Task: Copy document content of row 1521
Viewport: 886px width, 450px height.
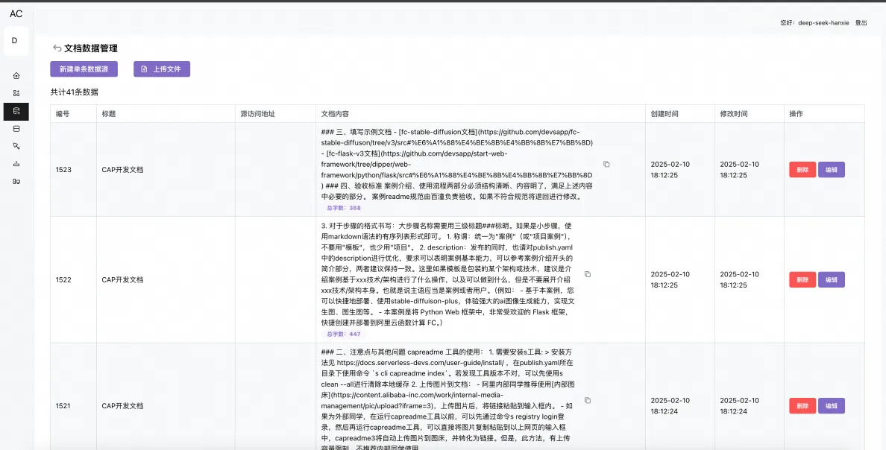Action: click(x=588, y=400)
